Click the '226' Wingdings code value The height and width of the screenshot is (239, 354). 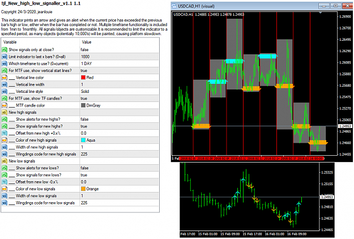click(x=84, y=203)
